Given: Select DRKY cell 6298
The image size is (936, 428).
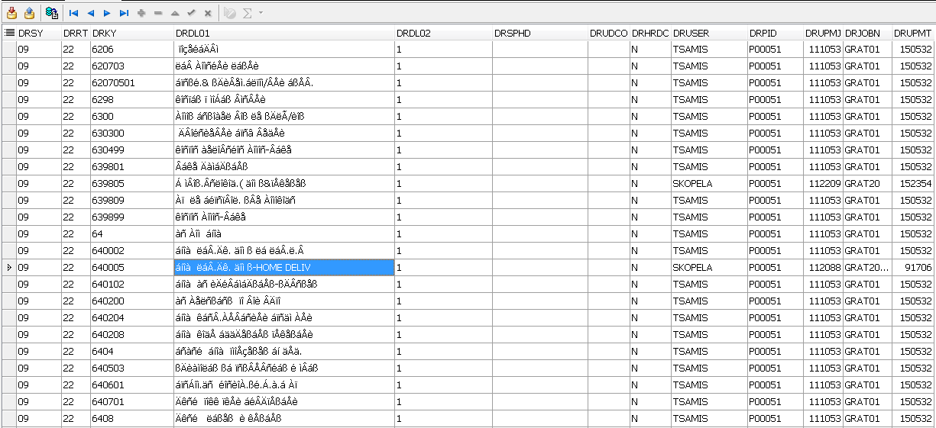Looking at the screenshot, I should [131, 100].
